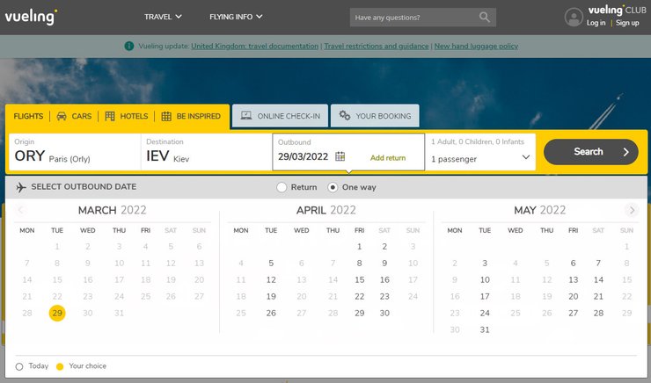Go to previous month with left arrow
The height and width of the screenshot is (383, 651).
pos(21,210)
